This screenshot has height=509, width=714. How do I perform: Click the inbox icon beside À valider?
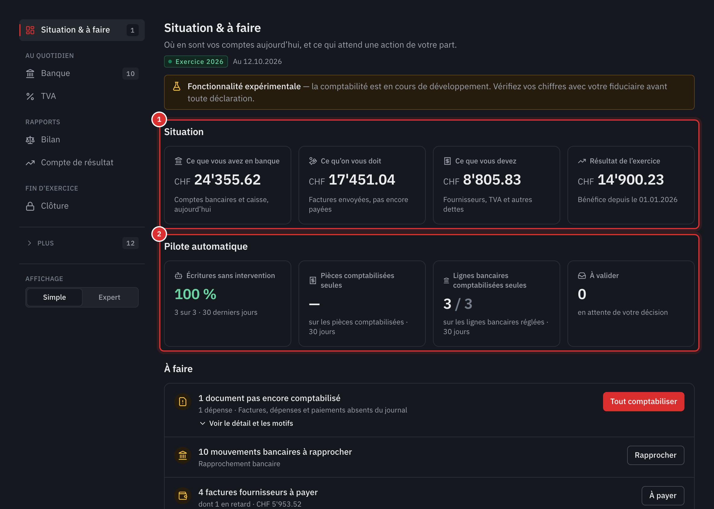[582, 276]
